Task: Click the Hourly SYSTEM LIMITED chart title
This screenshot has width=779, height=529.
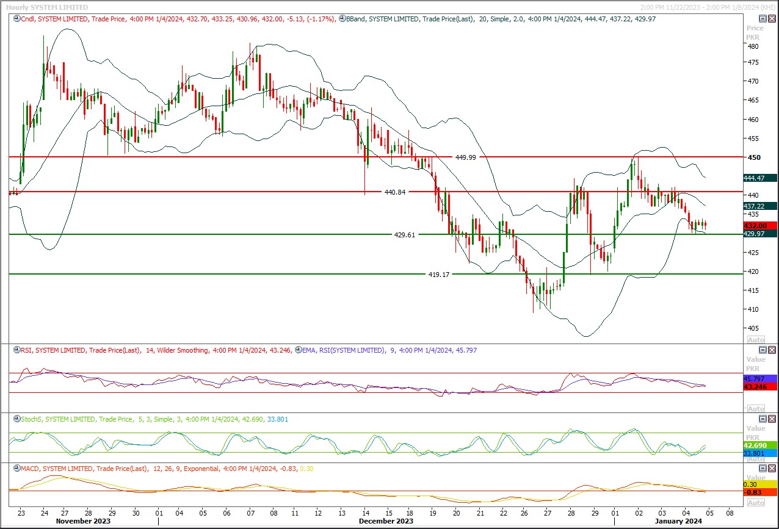Action: coord(45,7)
